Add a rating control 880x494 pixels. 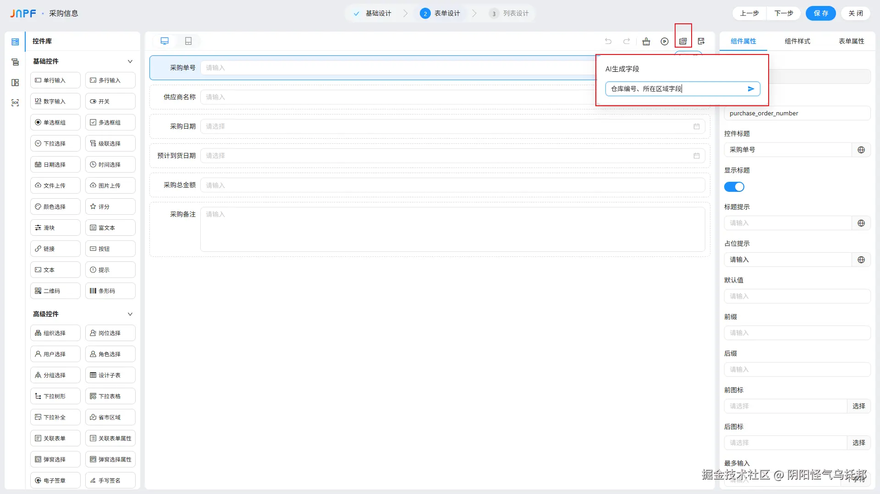[110, 206]
